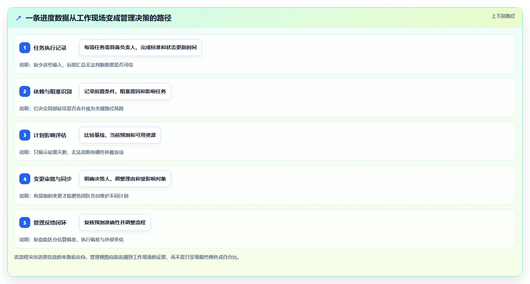This screenshot has height=284, width=530.
Task: Click the chip 每项任务需具备负责人、完成标准和状态更新时间
Action: [140, 48]
